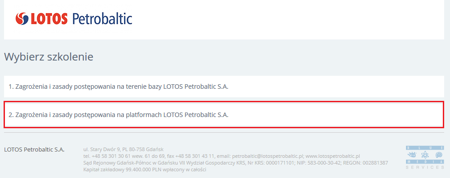Click the telephone number +48 58 301 30 61
Viewport: 450px width, 178px height.
[112, 156]
